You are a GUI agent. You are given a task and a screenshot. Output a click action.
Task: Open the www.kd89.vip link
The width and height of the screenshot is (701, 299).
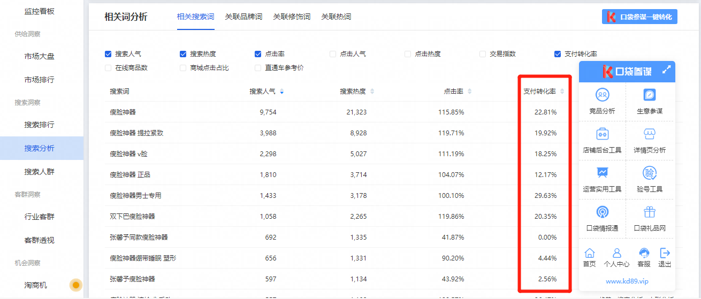point(627,281)
